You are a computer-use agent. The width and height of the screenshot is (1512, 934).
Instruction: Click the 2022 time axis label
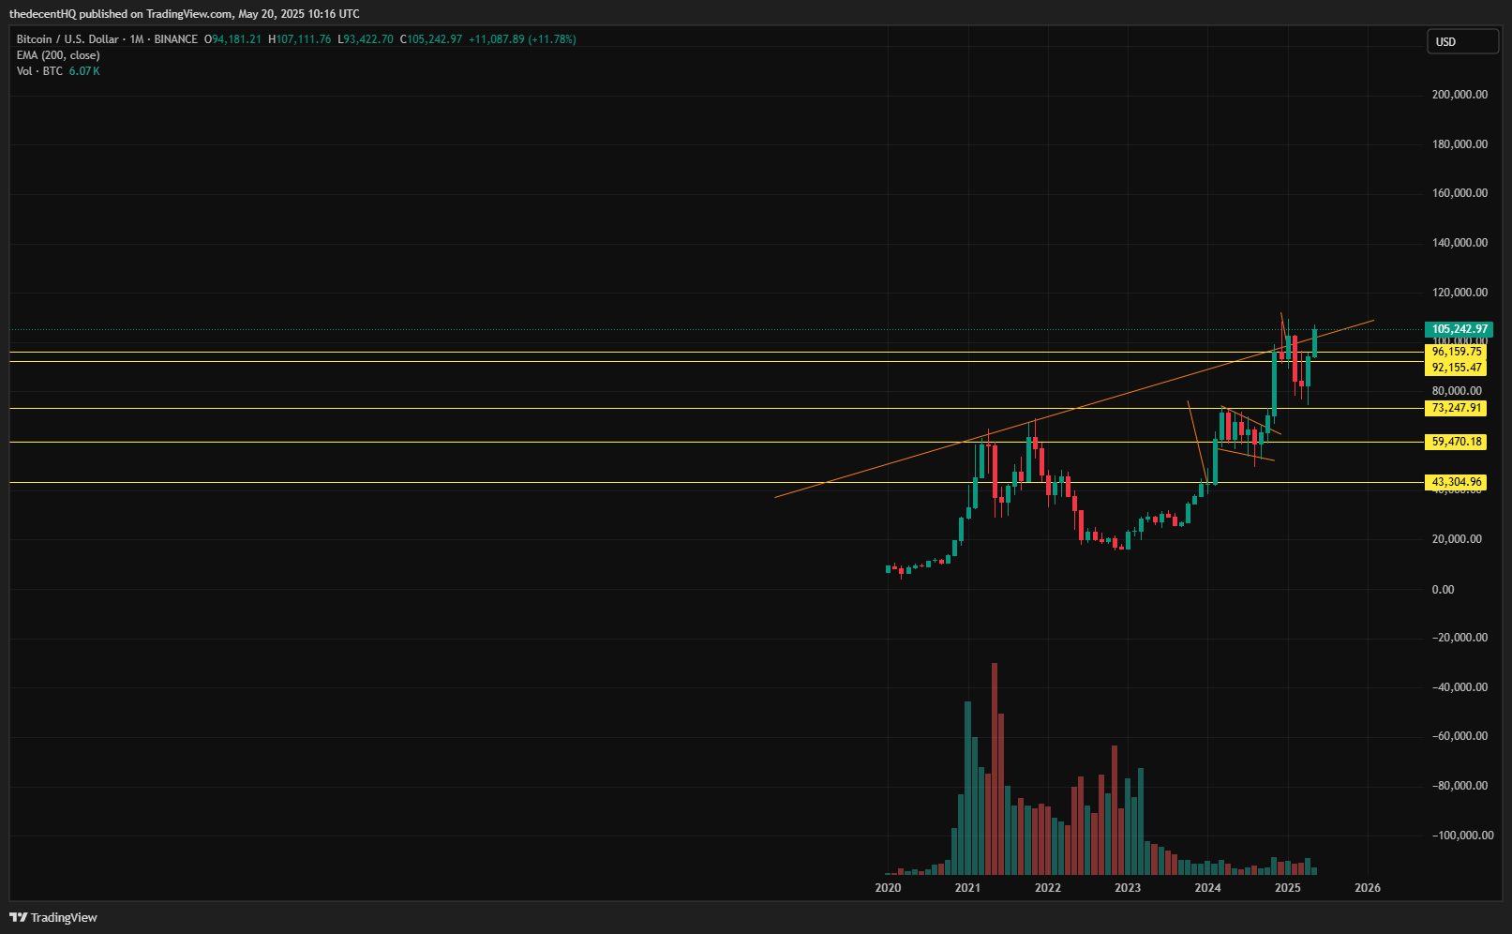[1048, 888]
